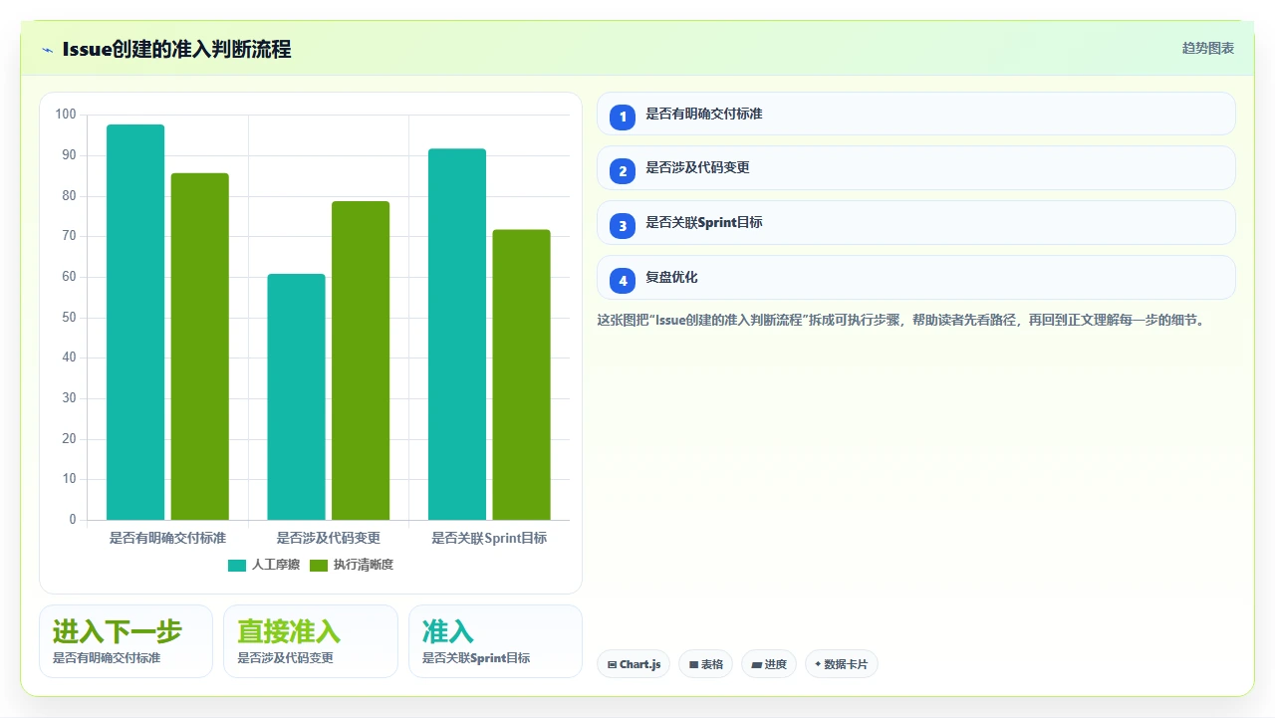Click the 趋势图表 label in header
1275x718 pixels.
coord(1208,48)
